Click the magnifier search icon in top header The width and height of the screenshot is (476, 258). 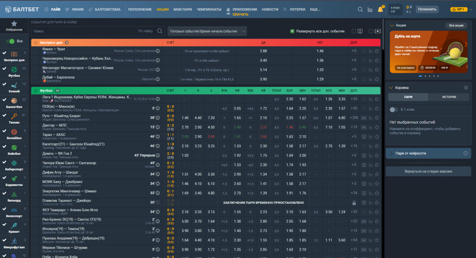point(360,10)
